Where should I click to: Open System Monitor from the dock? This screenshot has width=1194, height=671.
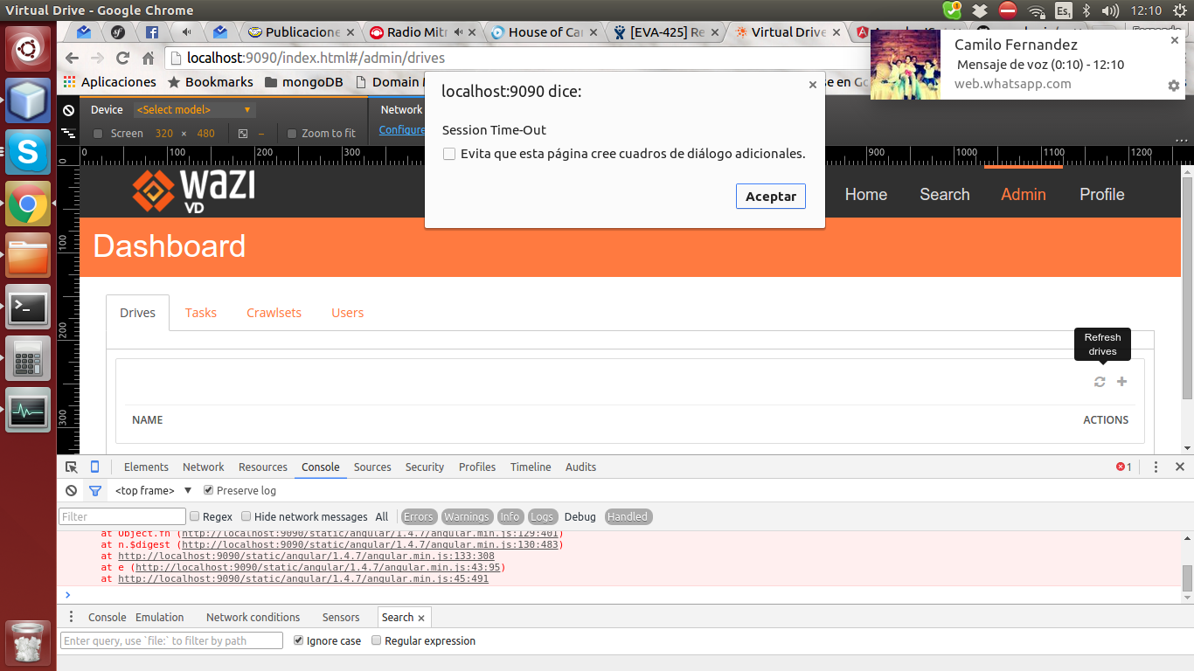click(28, 410)
